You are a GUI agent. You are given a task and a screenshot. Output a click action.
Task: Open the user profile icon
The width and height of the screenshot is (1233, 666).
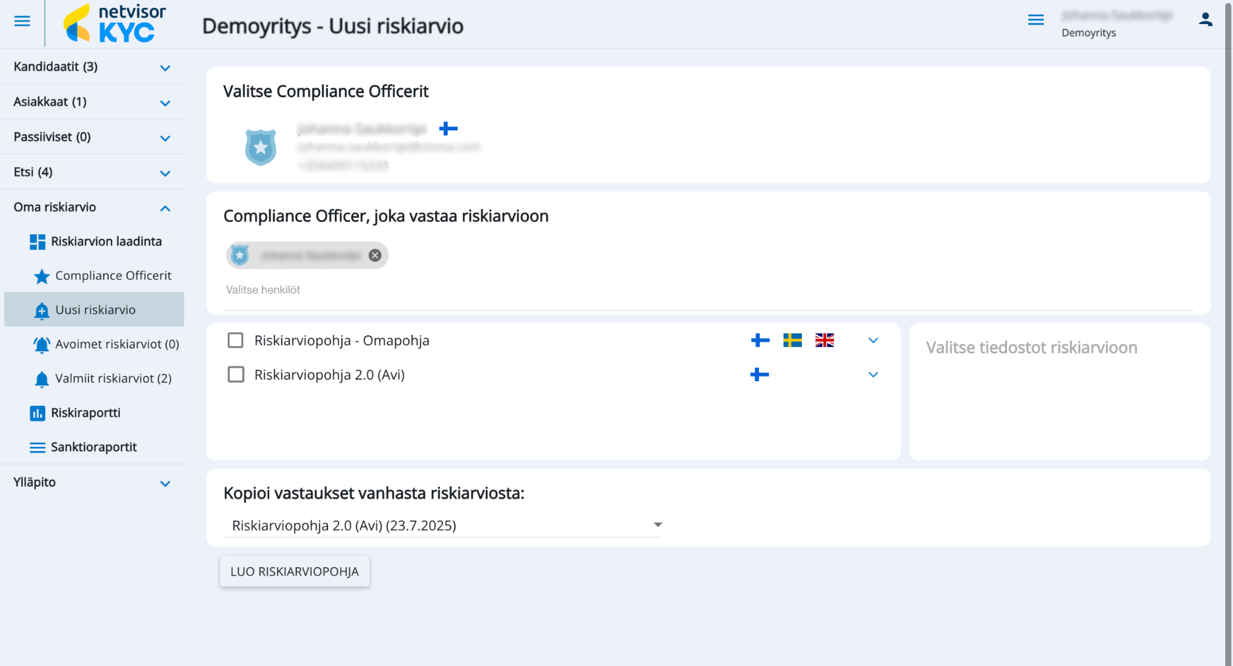(x=1205, y=19)
